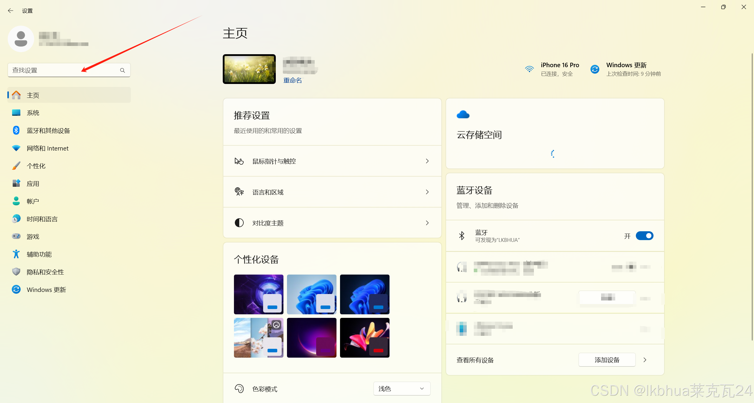Open the 色彩模式 浅色 dropdown
Screen dimensions: 754x403
[x=402, y=389]
